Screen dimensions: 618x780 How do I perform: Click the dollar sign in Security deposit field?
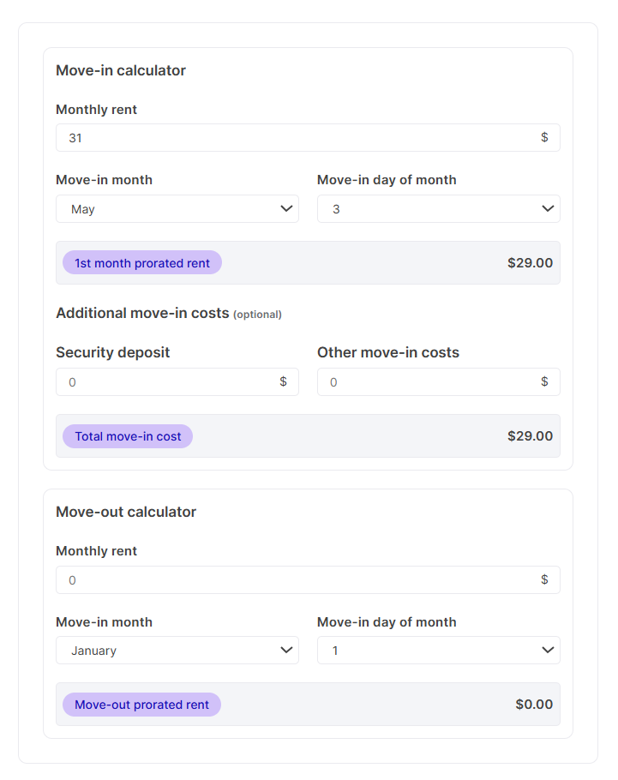click(x=283, y=381)
